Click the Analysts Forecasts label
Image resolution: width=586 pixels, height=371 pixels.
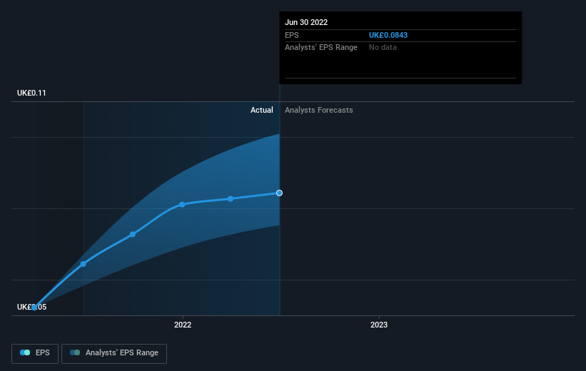tap(319, 110)
